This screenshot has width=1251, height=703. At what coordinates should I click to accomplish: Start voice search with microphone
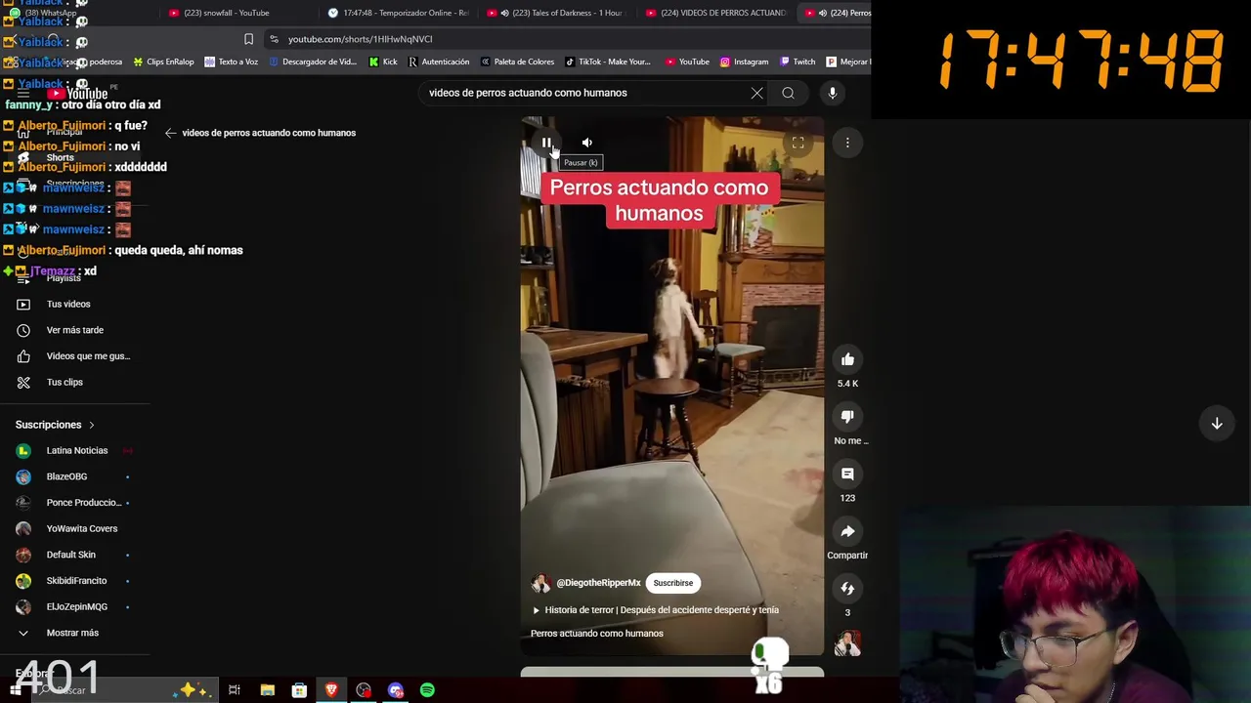point(833,93)
